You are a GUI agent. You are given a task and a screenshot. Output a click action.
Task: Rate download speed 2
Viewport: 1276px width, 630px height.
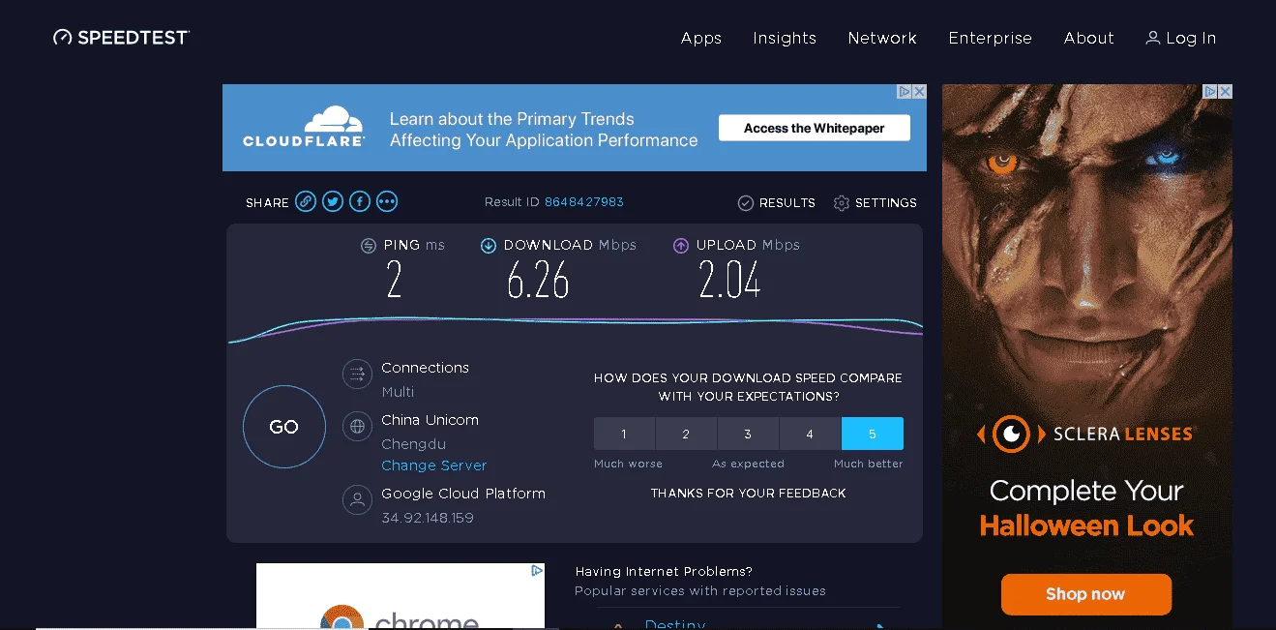tap(686, 434)
